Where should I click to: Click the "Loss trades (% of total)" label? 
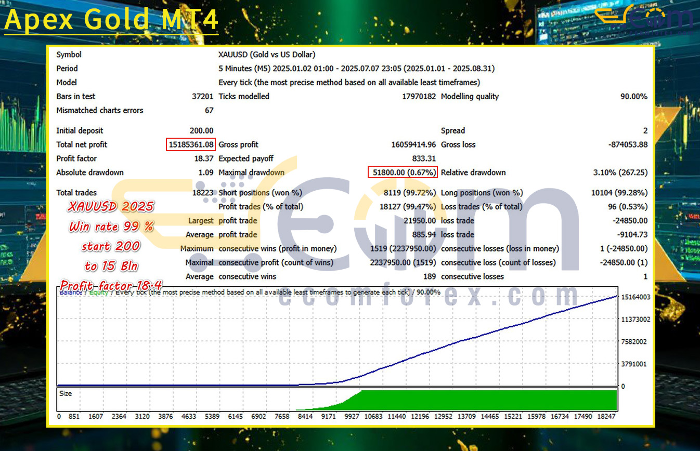coord(482,207)
